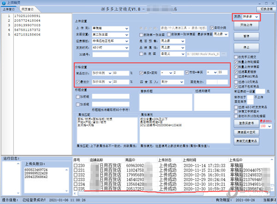
Task: Switch to the 网页窗口 tab
Action: coord(27,9)
